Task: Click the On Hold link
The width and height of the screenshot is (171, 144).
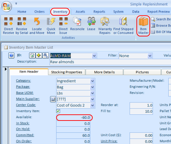Action: point(23,129)
